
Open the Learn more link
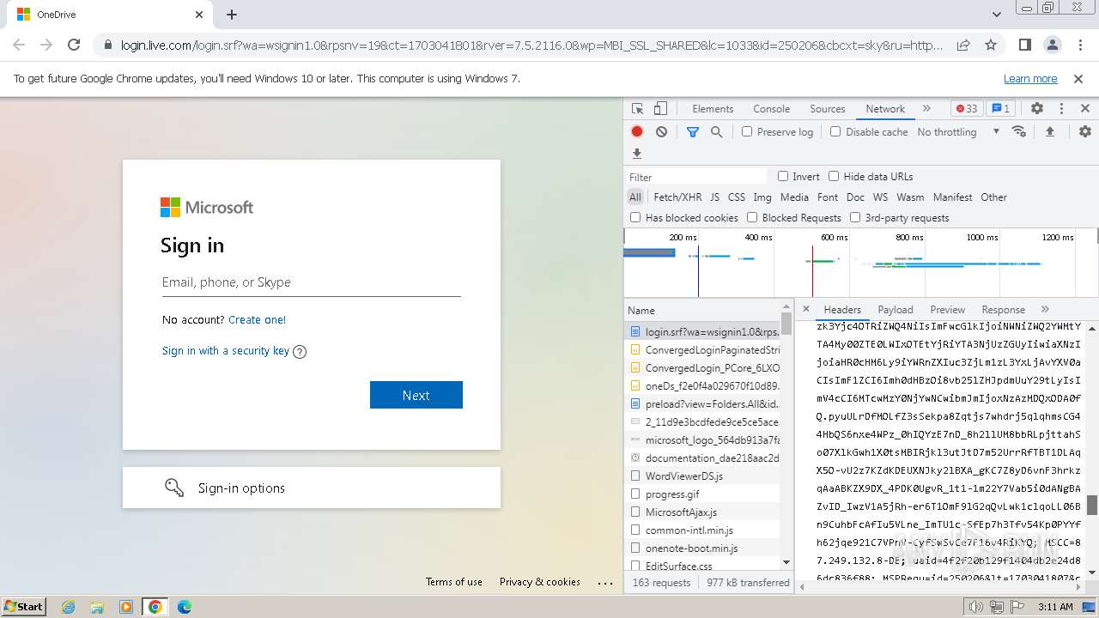coord(1030,78)
